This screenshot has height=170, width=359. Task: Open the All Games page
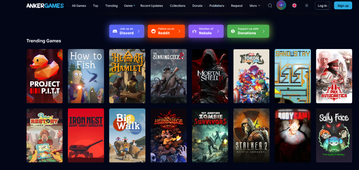(79, 6)
